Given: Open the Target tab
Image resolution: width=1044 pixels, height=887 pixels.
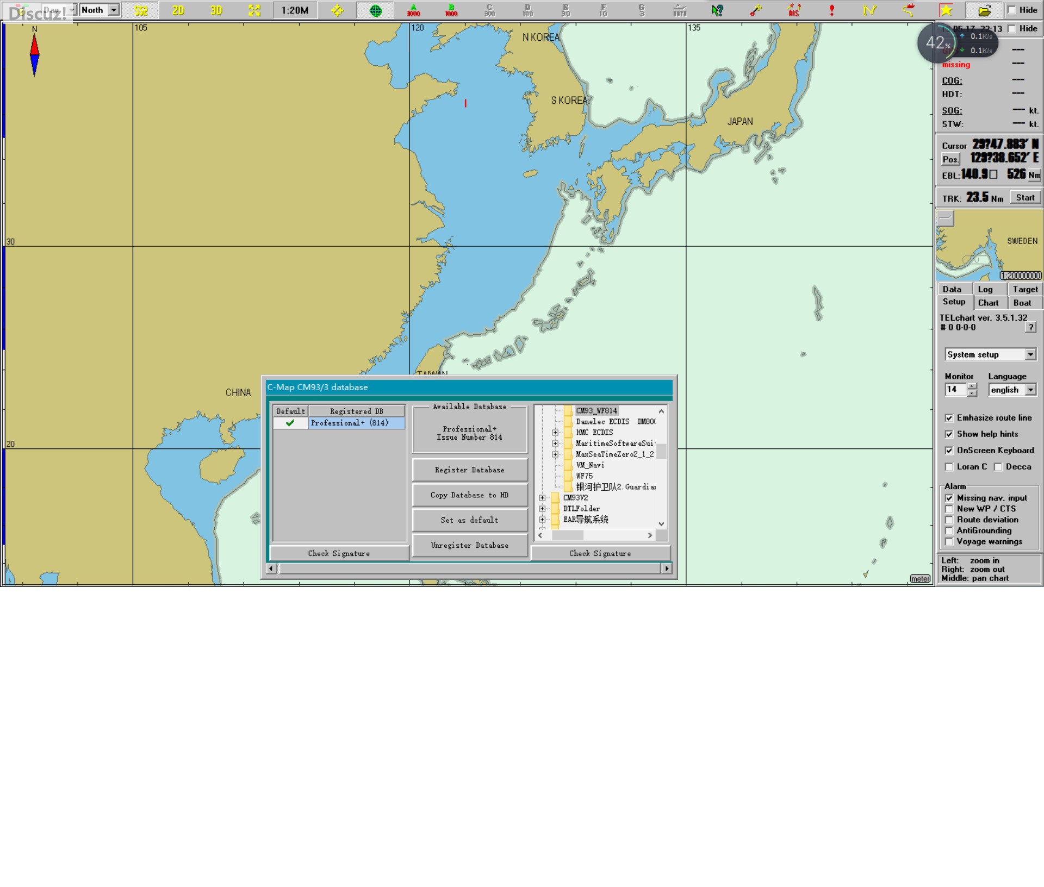Looking at the screenshot, I should pyautogui.click(x=1025, y=289).
